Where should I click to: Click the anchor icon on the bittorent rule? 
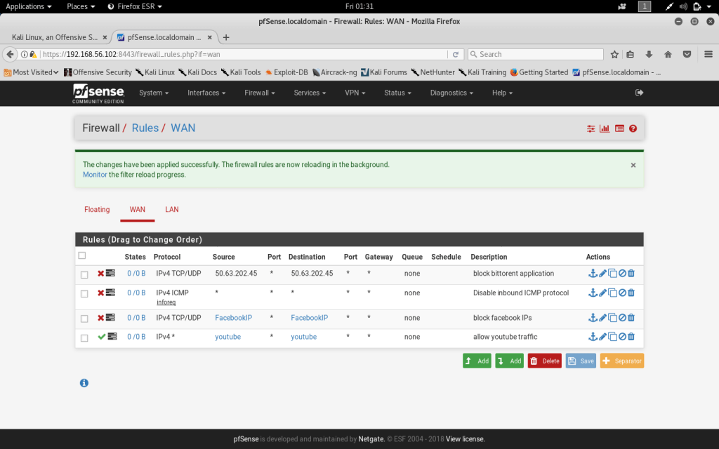click(593, 274)
